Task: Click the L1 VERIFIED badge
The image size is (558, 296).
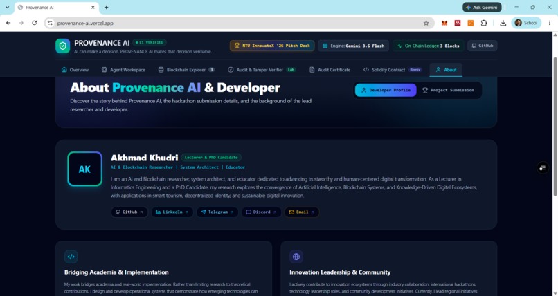Action: 150,42
